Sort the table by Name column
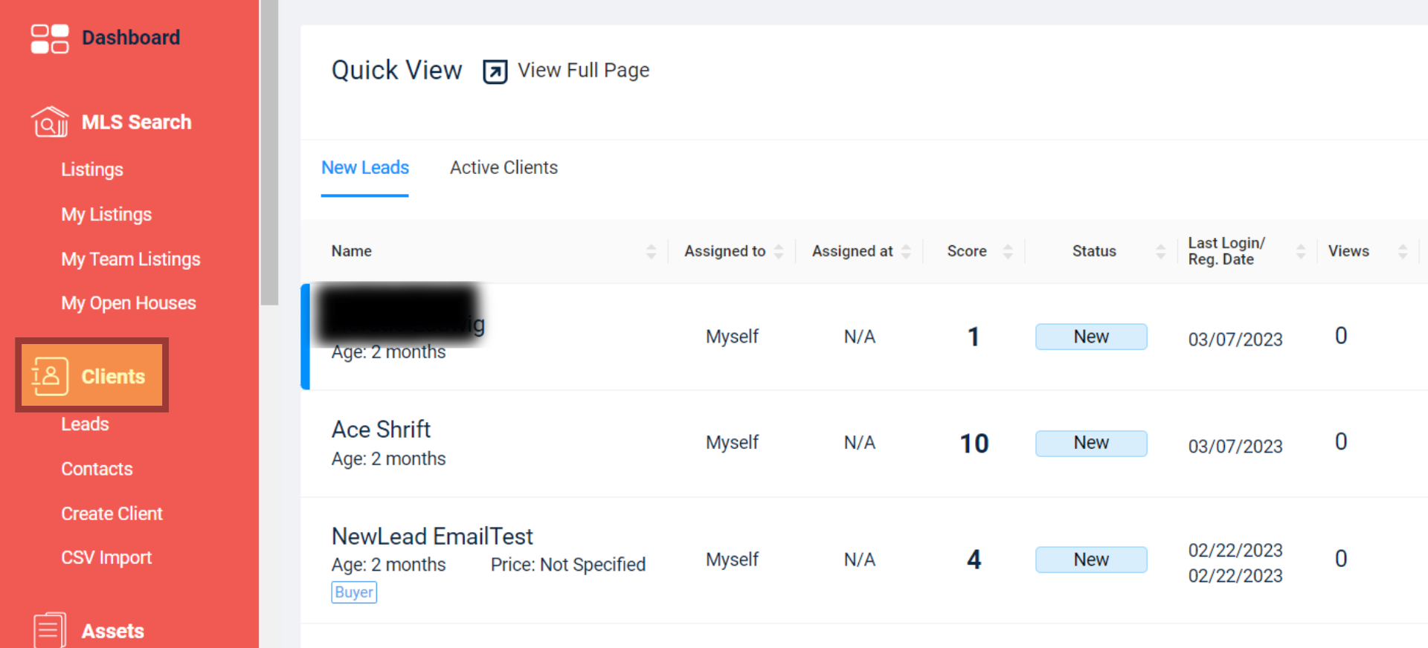Viewport: 1428px width, 648px height. click(x=651, y=251)
